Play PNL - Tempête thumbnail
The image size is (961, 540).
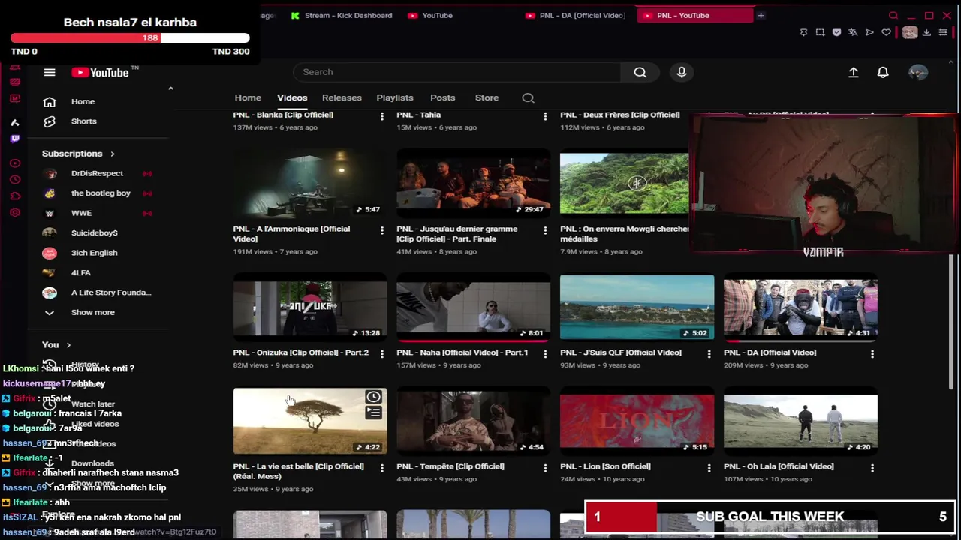[x=473, y=421]
